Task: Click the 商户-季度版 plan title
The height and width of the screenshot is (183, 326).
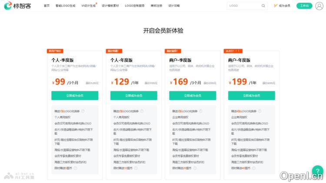Action: 180,60
